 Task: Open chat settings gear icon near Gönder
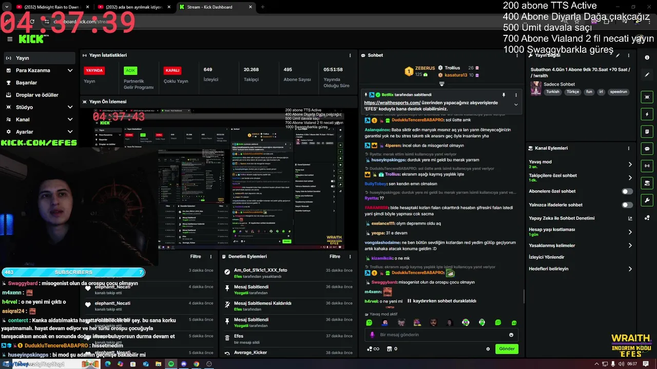coord(488,349)
